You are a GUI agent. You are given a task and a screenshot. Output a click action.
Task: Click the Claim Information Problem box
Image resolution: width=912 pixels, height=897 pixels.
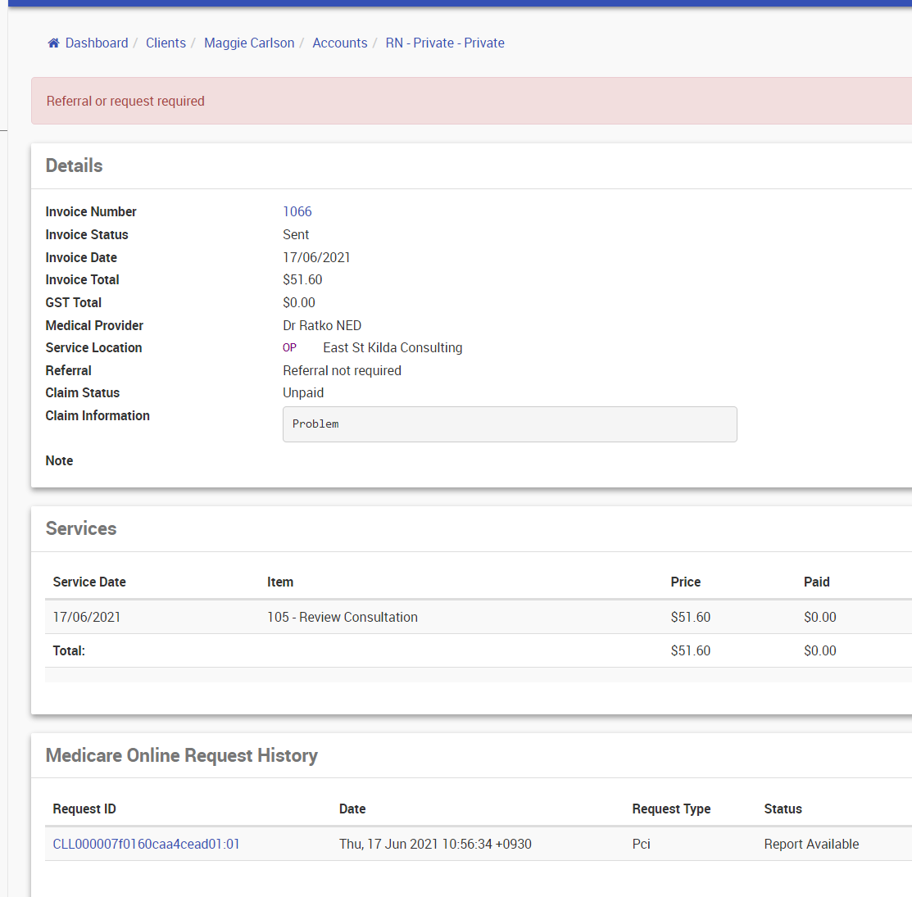509,424
